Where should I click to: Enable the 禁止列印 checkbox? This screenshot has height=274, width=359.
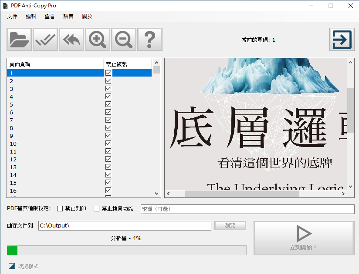click(x=60, y=208)
